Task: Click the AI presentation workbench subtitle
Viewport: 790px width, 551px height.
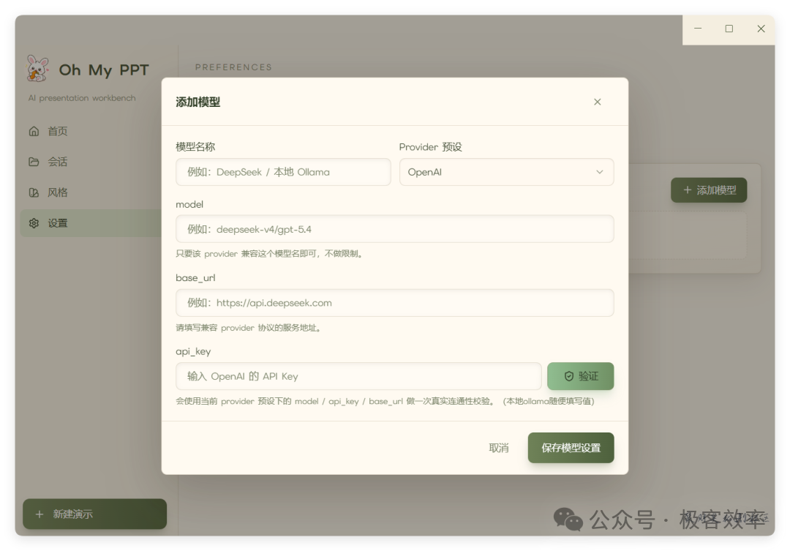Action: tap(82, 98)
